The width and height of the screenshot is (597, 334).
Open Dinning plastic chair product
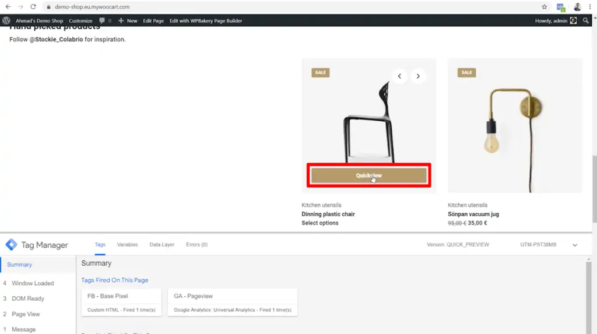coord(328,214)
